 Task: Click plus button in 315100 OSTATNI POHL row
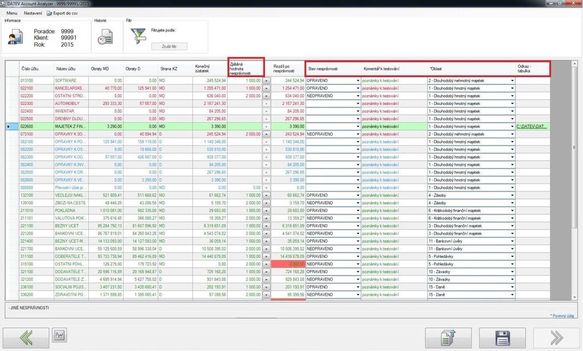[x=266, y=264]
